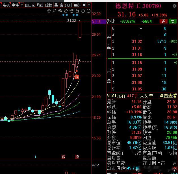The width and height of the screenshot is (178, 174).
Task: Click 换手 value 14.90%
Action: [170, 122]
